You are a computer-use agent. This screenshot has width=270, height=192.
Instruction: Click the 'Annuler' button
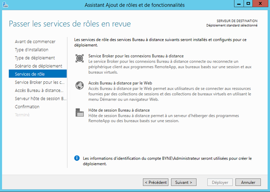click(248, 182)
